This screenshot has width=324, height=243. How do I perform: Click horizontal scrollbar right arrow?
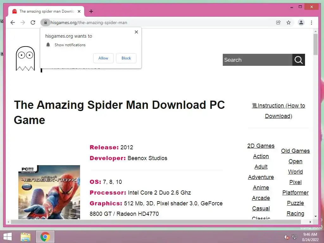(310, 222)
